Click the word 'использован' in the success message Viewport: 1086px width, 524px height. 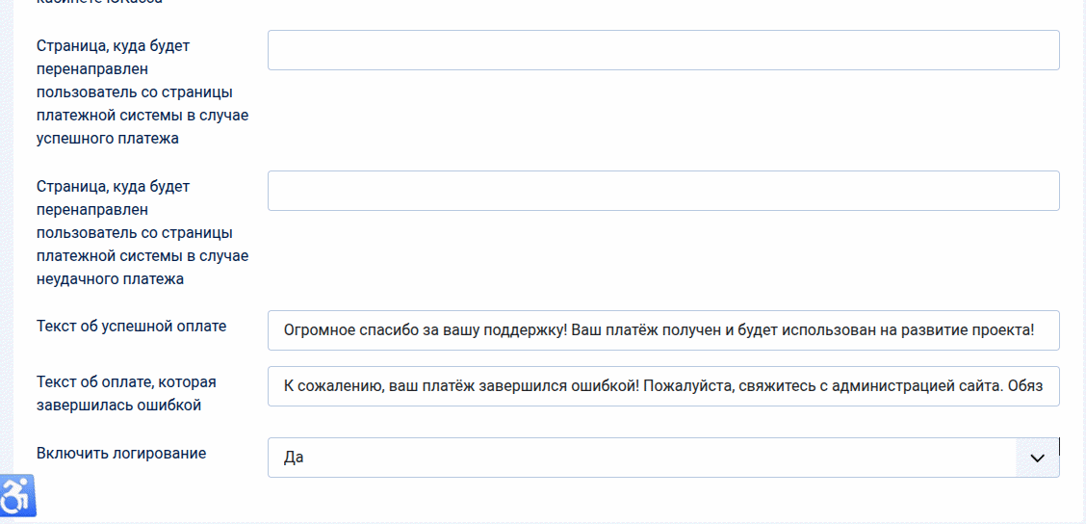coord(830,330)
